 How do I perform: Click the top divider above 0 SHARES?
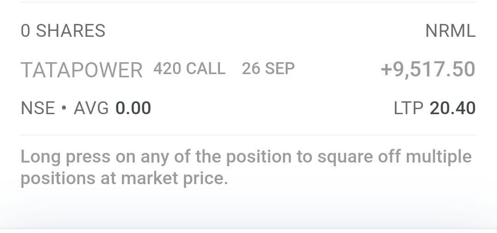248,2
